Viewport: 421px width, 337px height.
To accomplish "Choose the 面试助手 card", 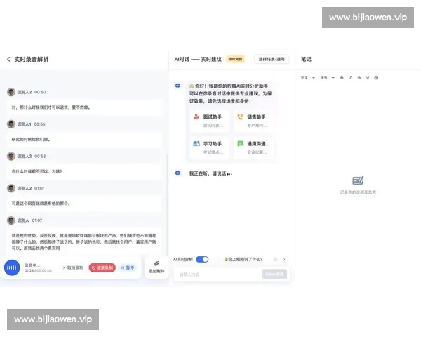I will coord(209,121).
